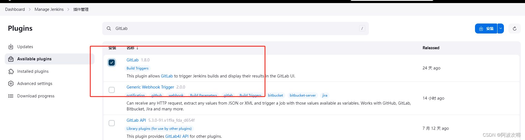The width and height of the screenshot is (525, 140).
Task: Go to Advanced settings page
Action: pos(35,84)
